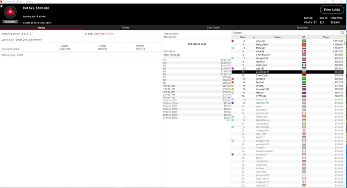Click cyan color label beside rank 4
The width and height of the screenshot is (347, 188).
pos(232,48)
